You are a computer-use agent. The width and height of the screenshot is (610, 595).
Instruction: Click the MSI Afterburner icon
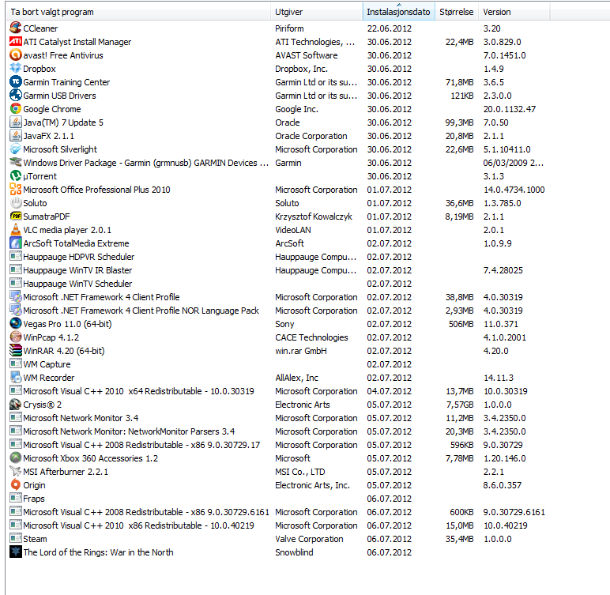point(16,471)
